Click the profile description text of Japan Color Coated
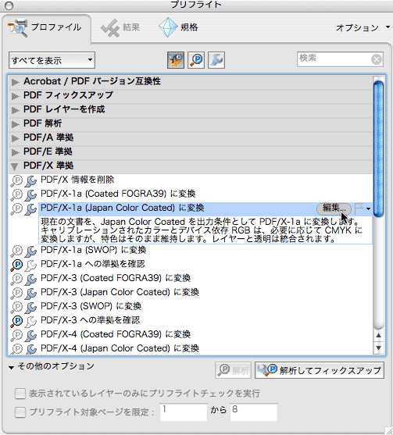Viewport: 393px width, 435px height. tap(202, 230)
